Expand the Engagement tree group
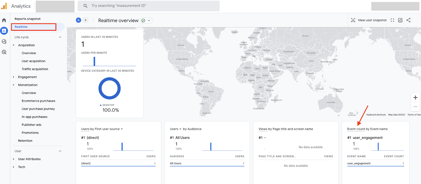Image resolution: width=421 pixels, height=184 pixels. pos(14,77)
